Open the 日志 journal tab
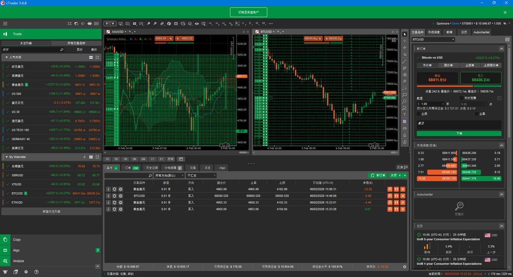 point(207,168)
